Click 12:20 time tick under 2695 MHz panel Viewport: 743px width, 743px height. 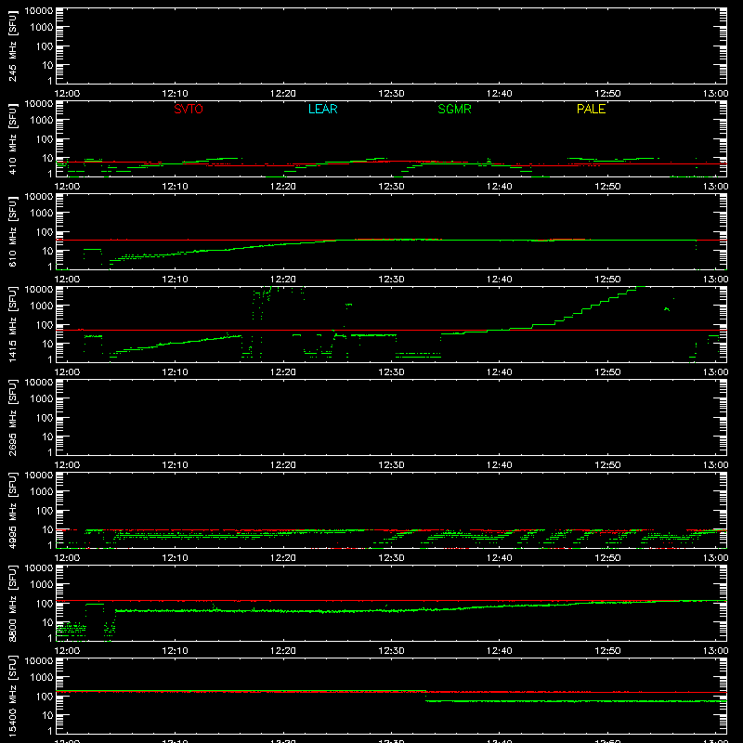coord(283,465)
